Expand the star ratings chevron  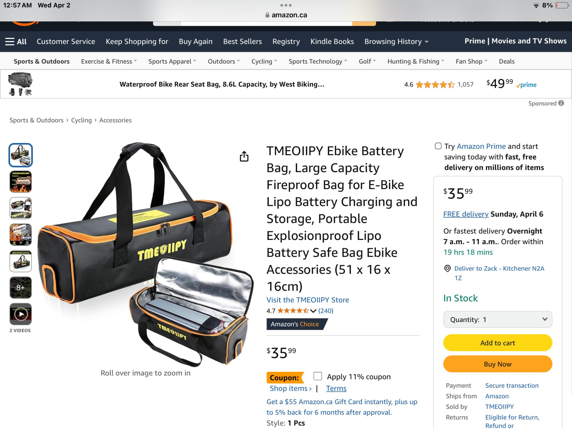click(313, 311)
